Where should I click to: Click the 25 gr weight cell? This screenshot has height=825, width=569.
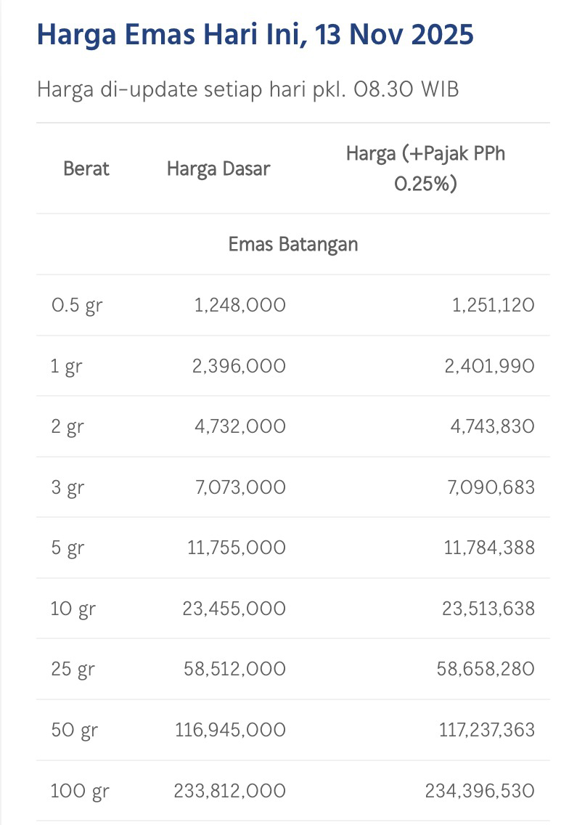73,669
